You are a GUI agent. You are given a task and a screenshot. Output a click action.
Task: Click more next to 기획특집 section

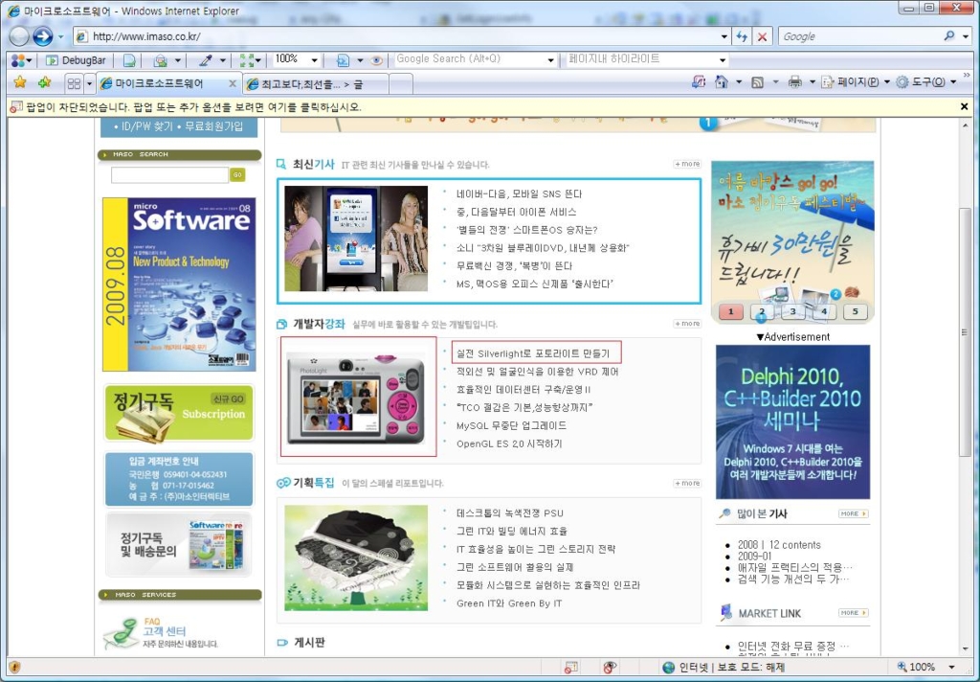[687, 483]
